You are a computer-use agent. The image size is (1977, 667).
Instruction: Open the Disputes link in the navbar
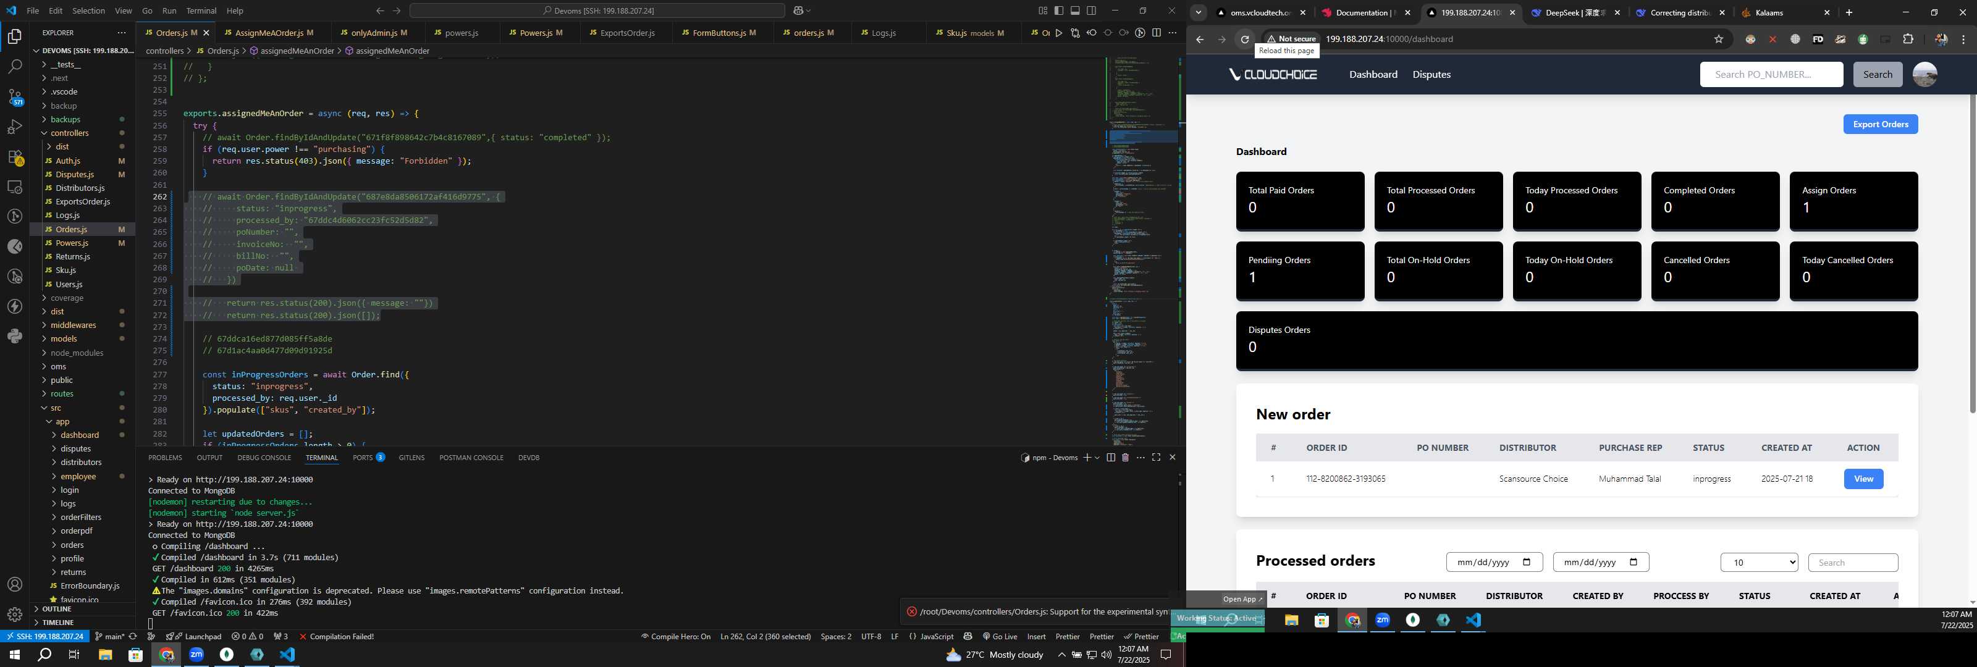pos(1431,75)
